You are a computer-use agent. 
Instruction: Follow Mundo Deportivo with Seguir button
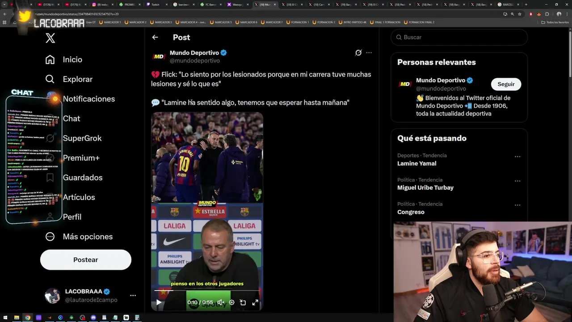coord(506,84)
